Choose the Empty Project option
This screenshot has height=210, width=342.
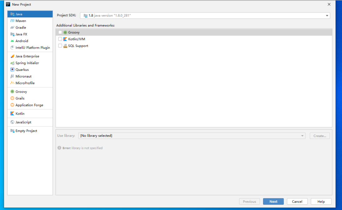click(x=30, y=131)
